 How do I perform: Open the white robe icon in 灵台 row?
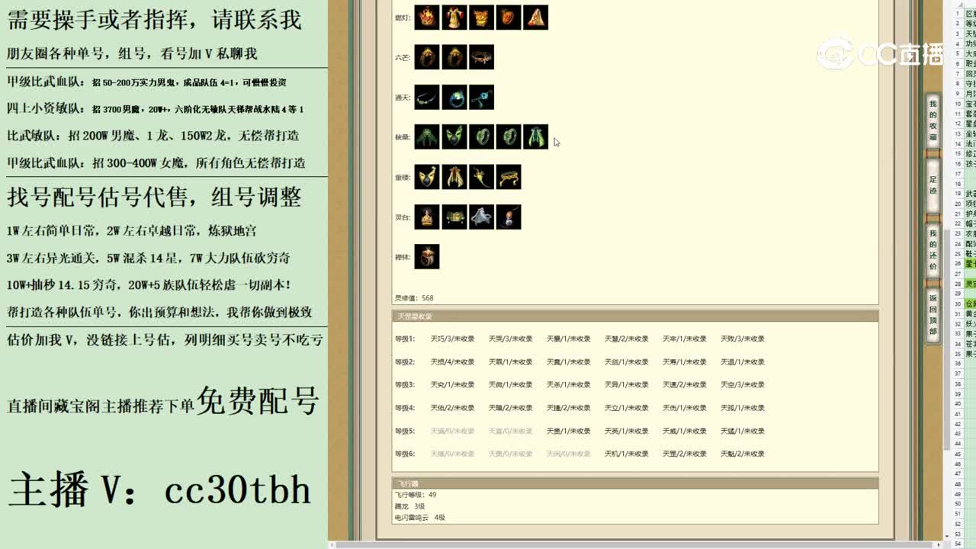[481, 217]
